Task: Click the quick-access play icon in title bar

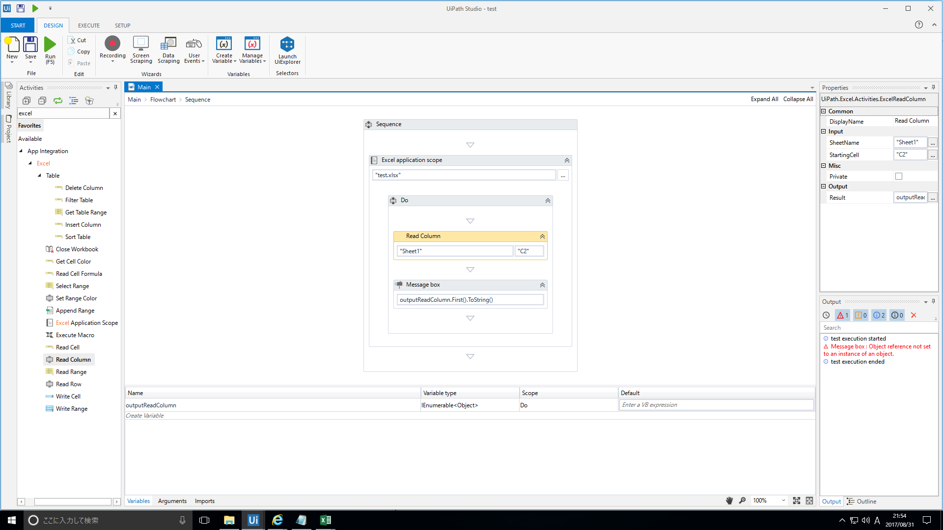Action: [x=35, y=8]
